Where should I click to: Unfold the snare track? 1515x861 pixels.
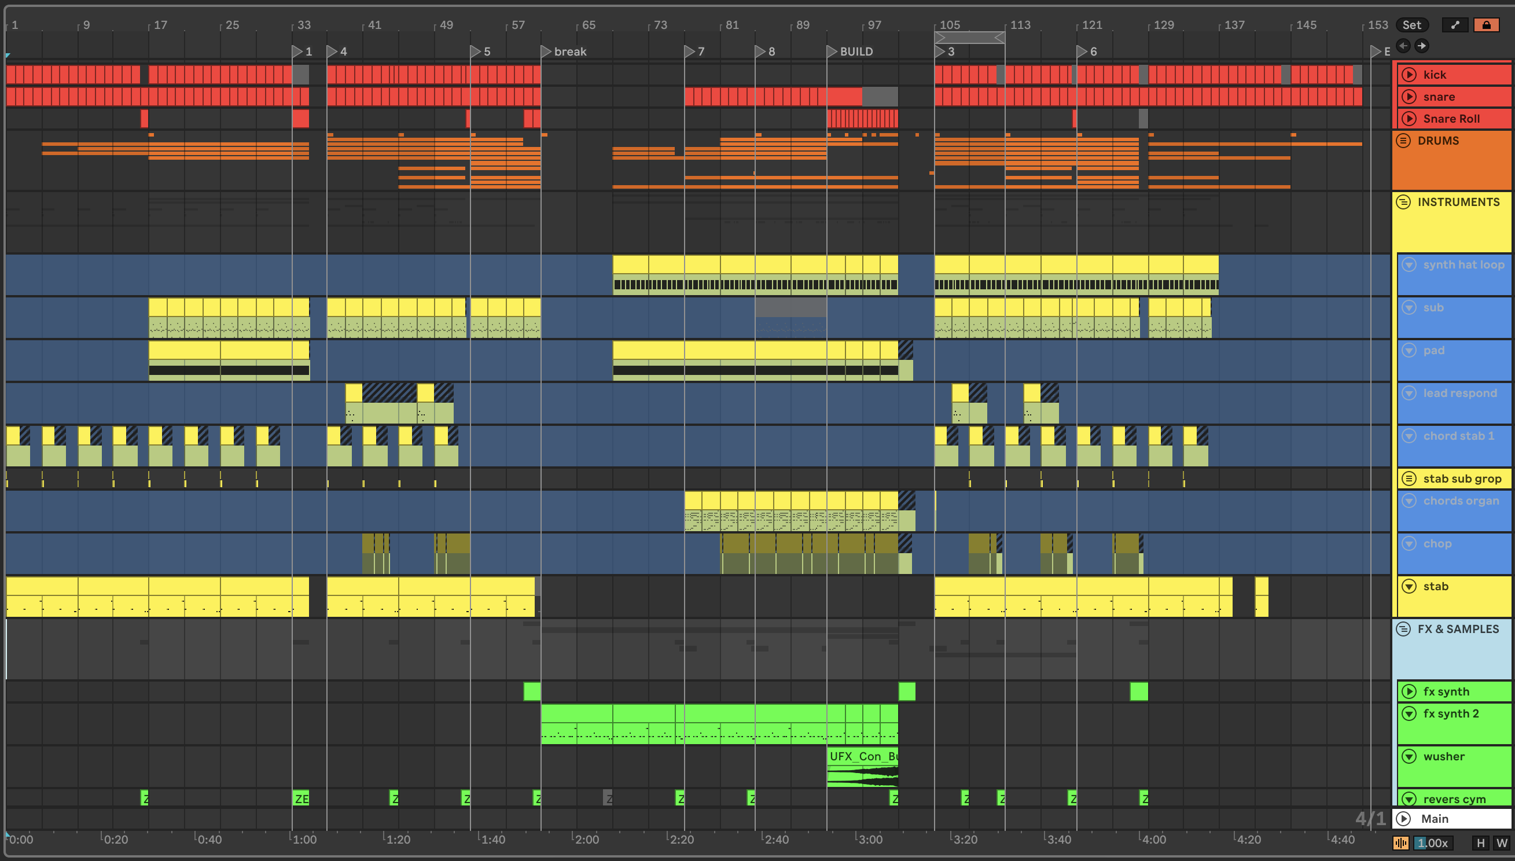(x=1409, y=97)
